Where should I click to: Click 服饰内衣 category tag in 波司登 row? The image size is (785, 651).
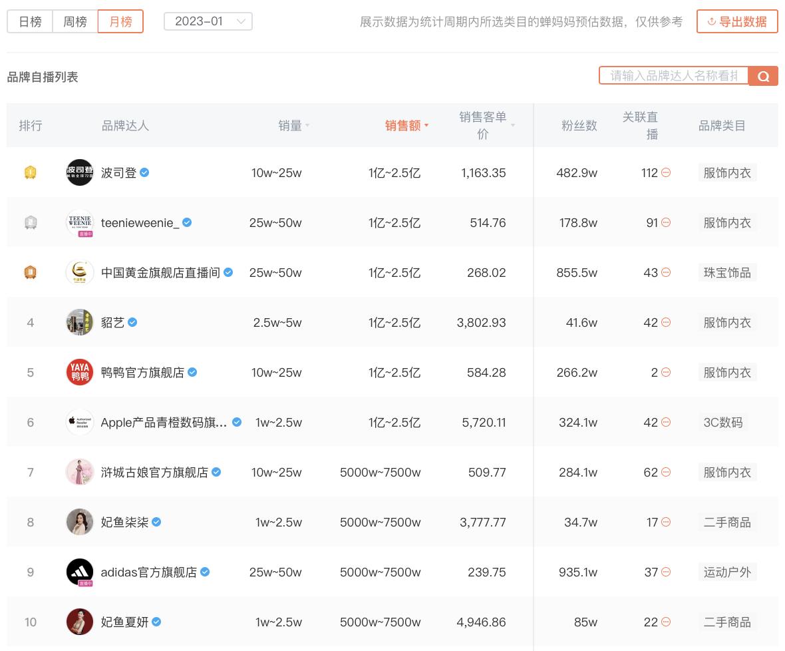coord(727,173)
